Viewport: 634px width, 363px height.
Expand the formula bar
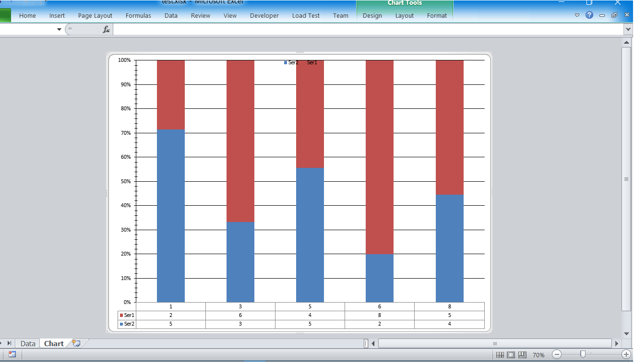click(628, 29)
